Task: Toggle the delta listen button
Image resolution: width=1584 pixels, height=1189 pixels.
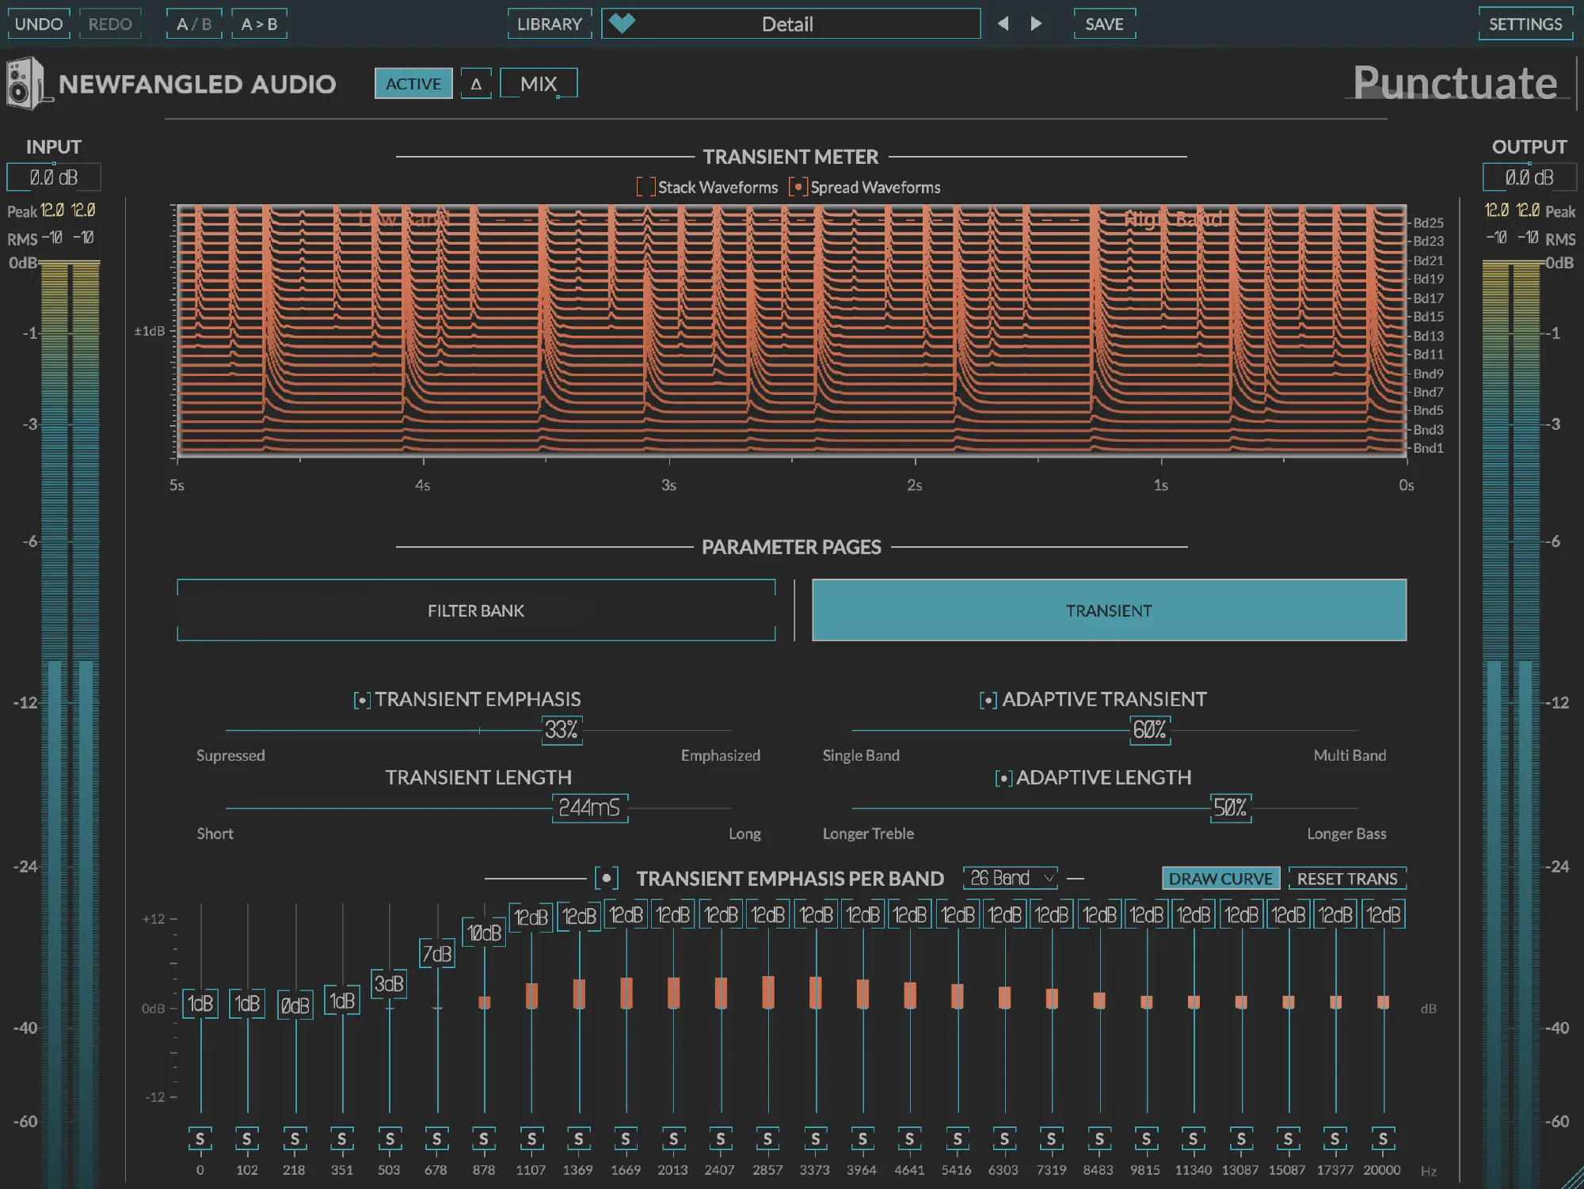Action: click(x=476, y=84)
